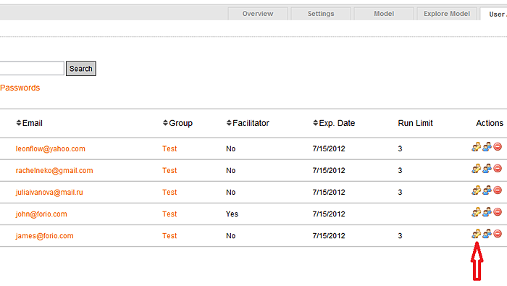Select Facilitator value No for leonflow@yahoo.com

tap(230, 148)
